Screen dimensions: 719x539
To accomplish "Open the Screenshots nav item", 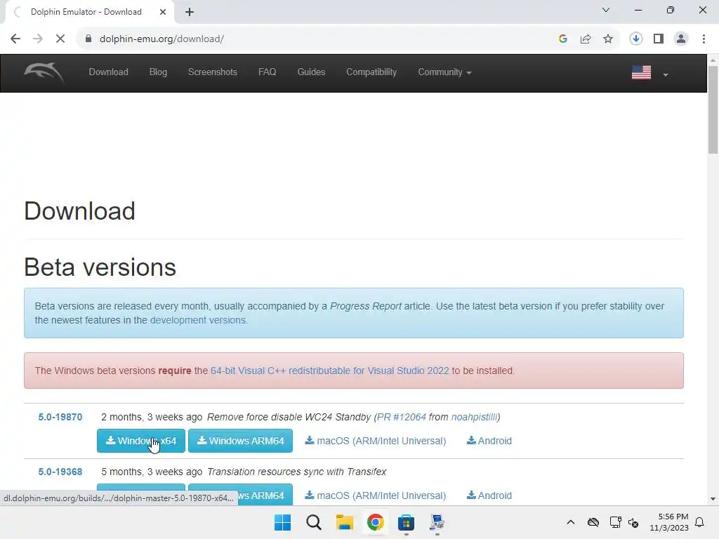I will click(x=213, y=72).
